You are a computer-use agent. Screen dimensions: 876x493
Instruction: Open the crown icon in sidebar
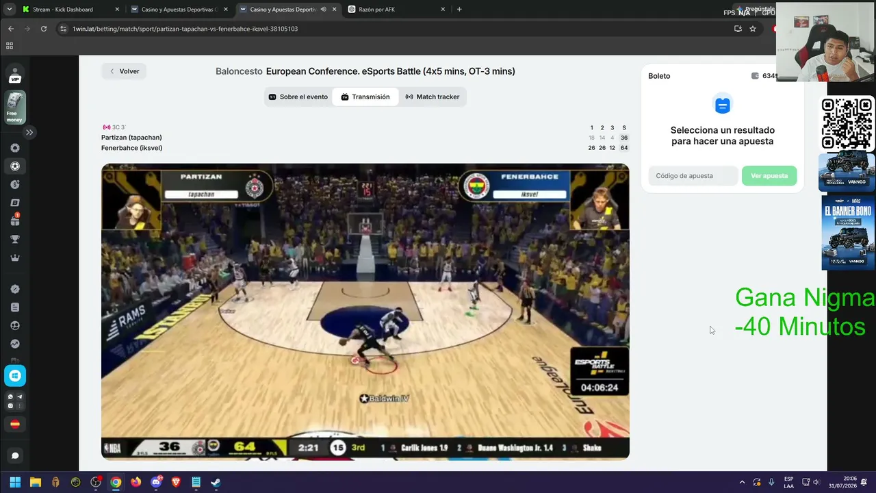coord(15,258)
